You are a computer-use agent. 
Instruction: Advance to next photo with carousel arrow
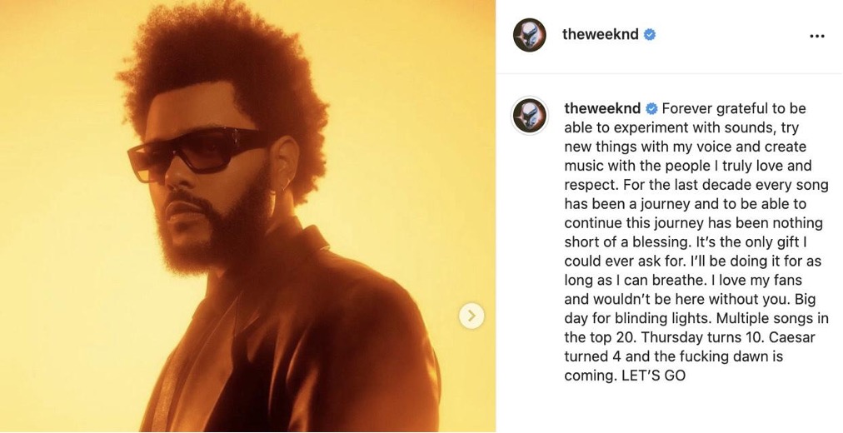click(471, 316)
